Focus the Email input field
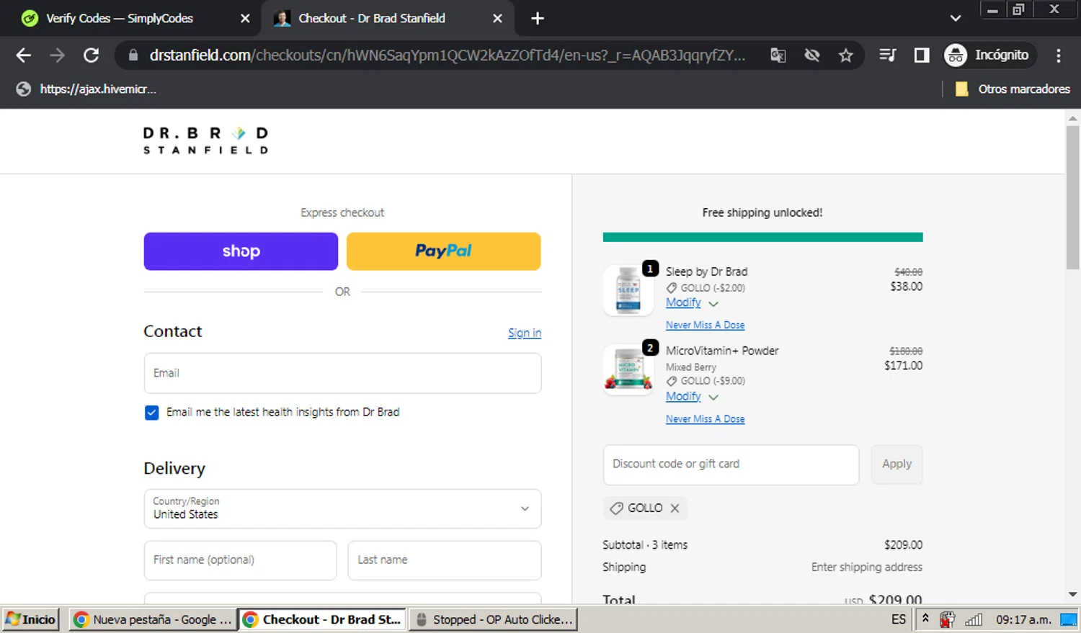1081x633 pixels. pos(342,373)
